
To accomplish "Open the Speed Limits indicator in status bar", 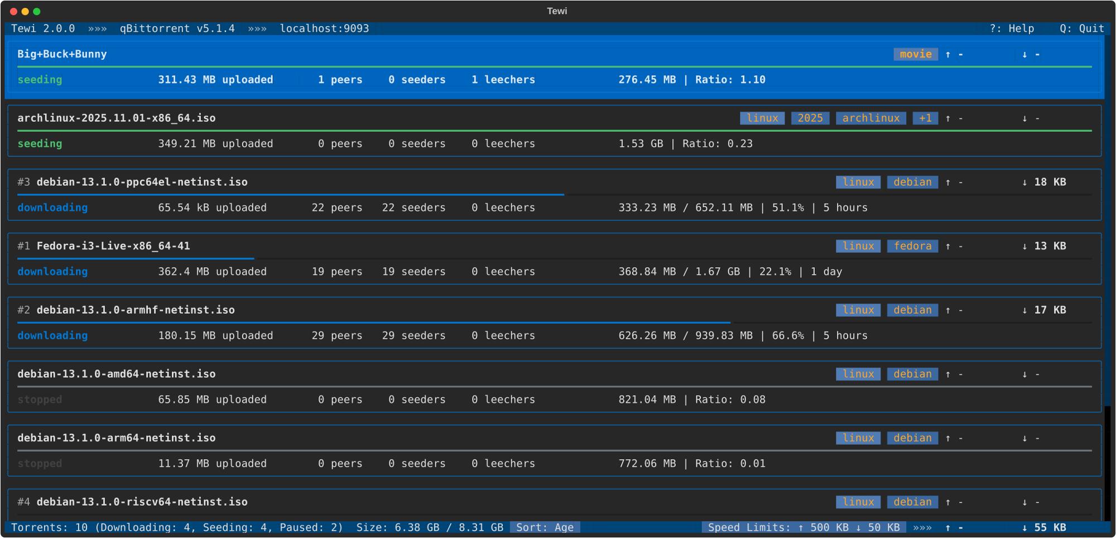I will [803, 527].
